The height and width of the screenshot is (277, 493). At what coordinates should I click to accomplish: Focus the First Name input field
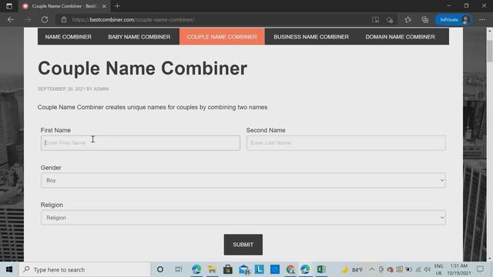[x=140, y=143]
